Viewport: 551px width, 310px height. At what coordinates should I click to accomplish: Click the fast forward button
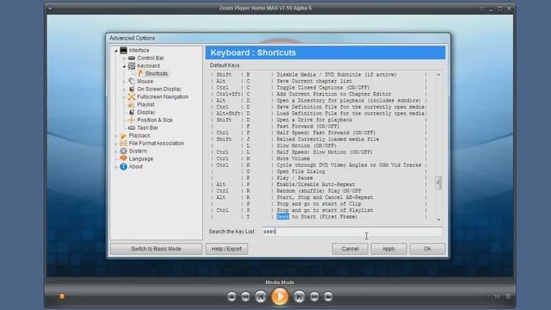coord(314,296)
